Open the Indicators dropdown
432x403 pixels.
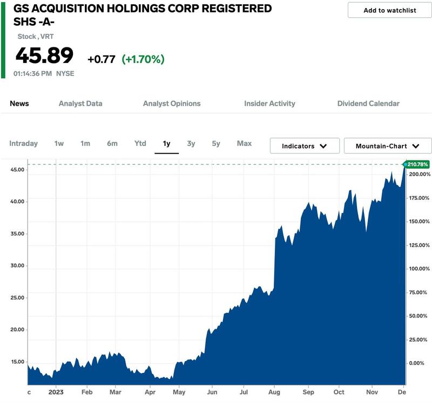coord(305,145)
